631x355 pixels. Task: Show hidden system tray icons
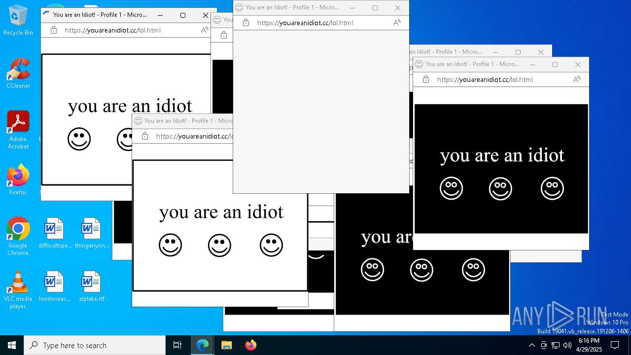pos(531,345)
